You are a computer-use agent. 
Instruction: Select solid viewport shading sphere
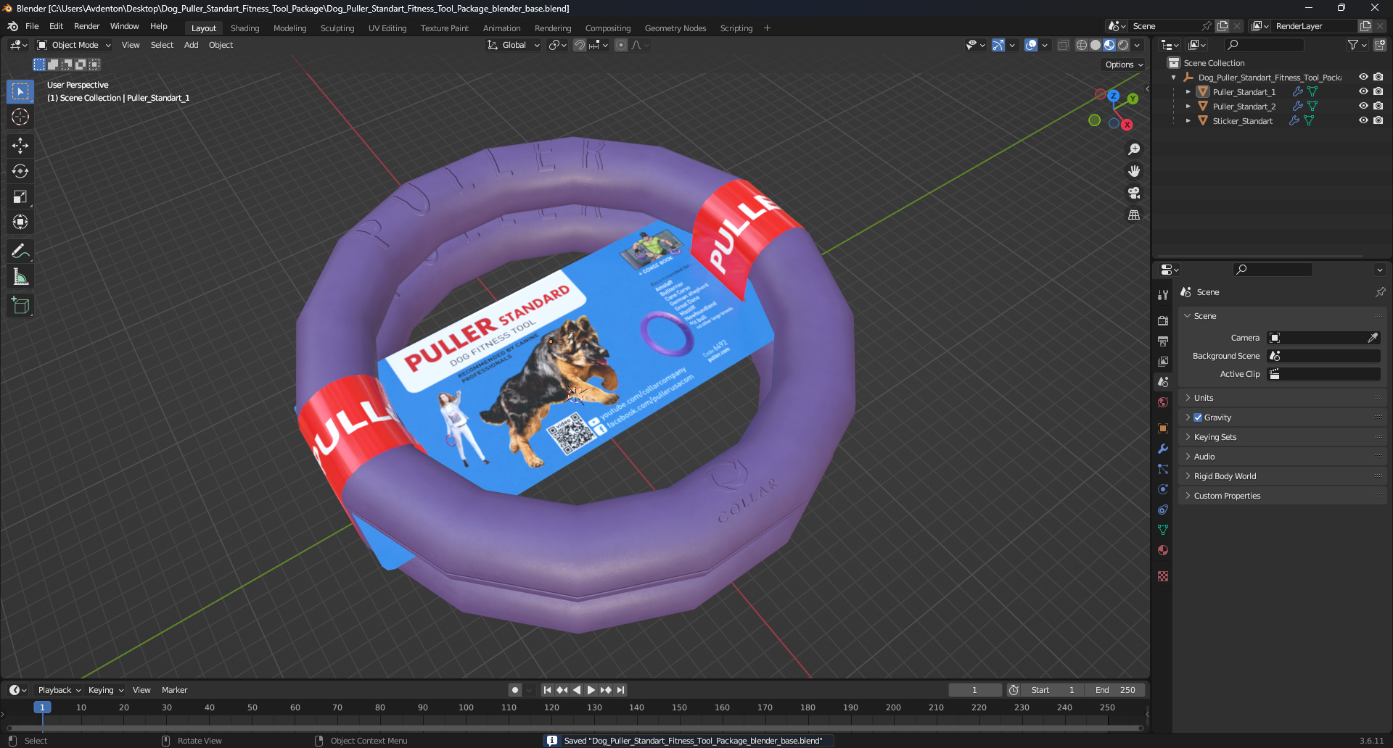click(1096, 45)
